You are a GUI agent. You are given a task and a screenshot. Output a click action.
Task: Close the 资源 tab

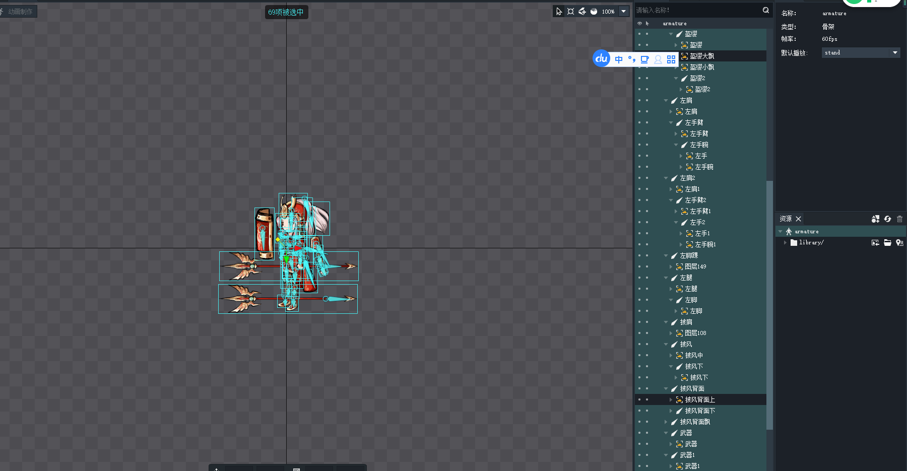click(x=799, y=219)
